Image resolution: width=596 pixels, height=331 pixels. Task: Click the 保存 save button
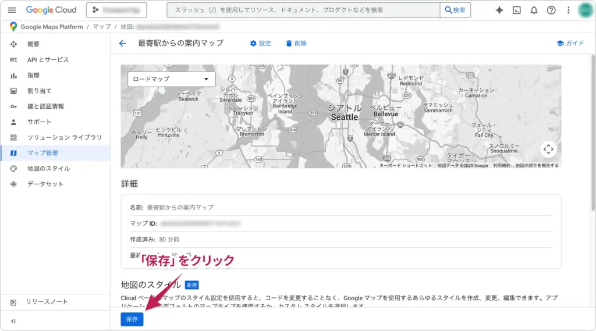click(132, 319)
